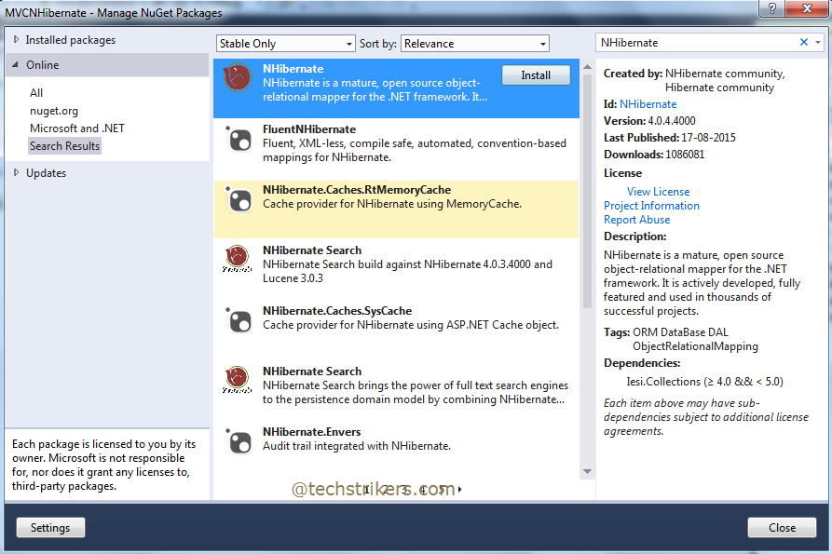Click the 'Audit trail integrated with NHibernate.' description
The width and height of the screenshot is (832, 554).
pos(357,446)
